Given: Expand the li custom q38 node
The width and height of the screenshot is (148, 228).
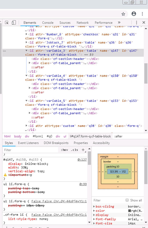Looking at the screenshot, I should (26, 126).
